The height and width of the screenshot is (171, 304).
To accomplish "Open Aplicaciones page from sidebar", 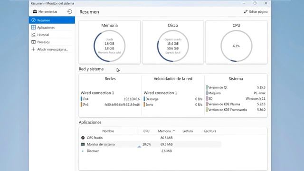I will point(52,28).
